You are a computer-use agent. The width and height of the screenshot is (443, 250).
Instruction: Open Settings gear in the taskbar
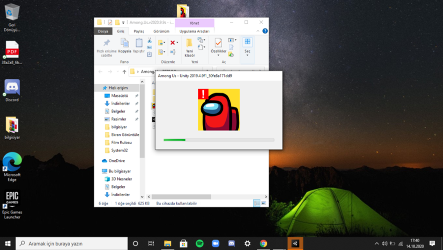(x=247, y=243)
